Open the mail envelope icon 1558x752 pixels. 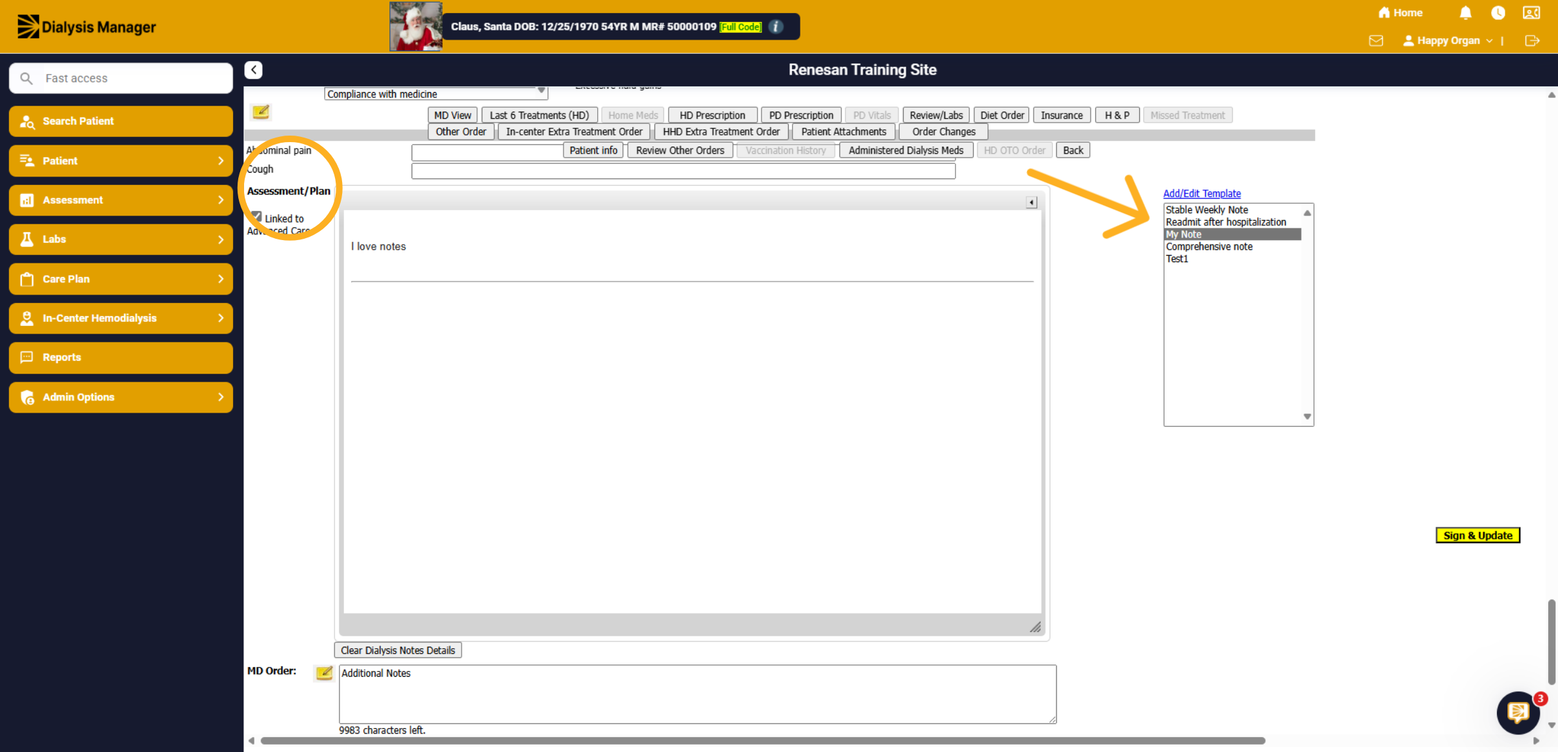pos(1376,41)
